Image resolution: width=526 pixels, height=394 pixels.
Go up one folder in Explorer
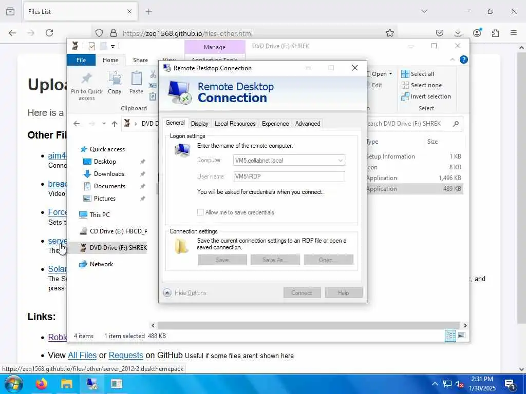[x=115, y=124]
